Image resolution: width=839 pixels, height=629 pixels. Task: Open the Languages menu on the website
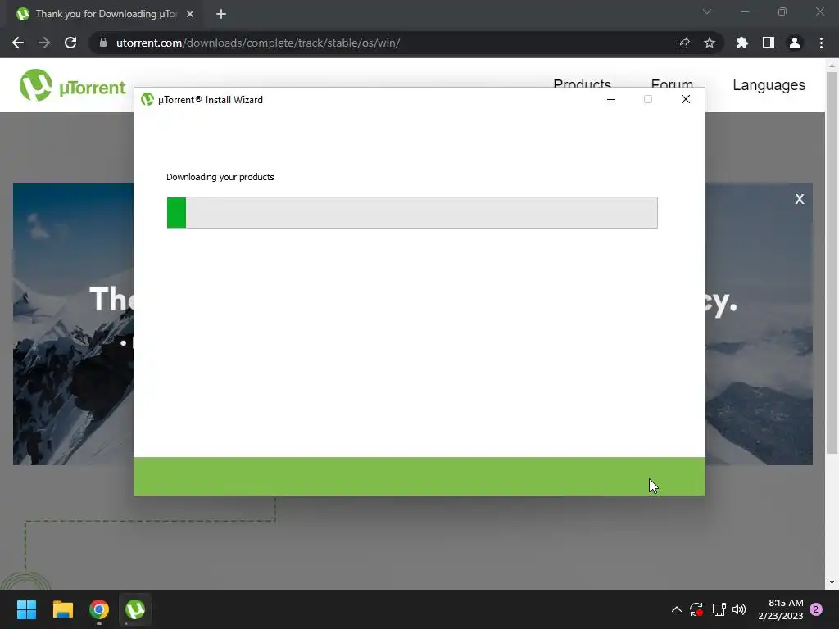pyautogui.click(x=769, y=85)
